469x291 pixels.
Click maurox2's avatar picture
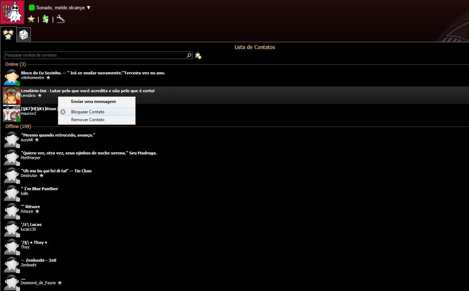click(x=11, y=113)
